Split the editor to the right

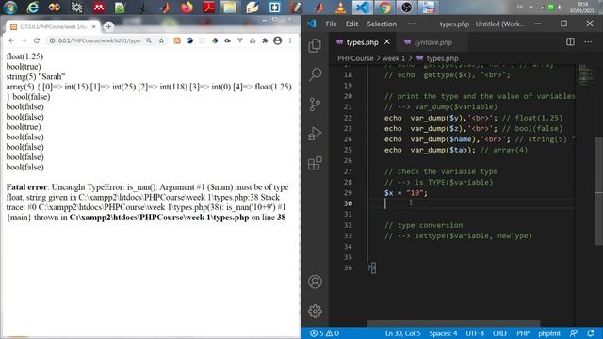click(x=570, y=41)
